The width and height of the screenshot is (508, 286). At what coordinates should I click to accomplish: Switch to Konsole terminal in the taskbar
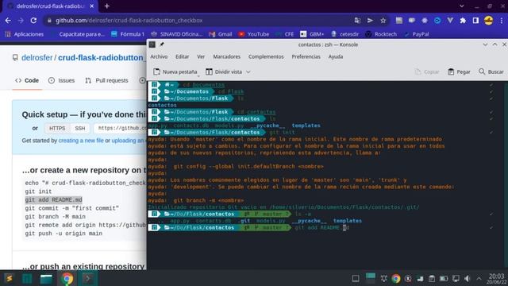pyautogui.click(x=88, y=279)
